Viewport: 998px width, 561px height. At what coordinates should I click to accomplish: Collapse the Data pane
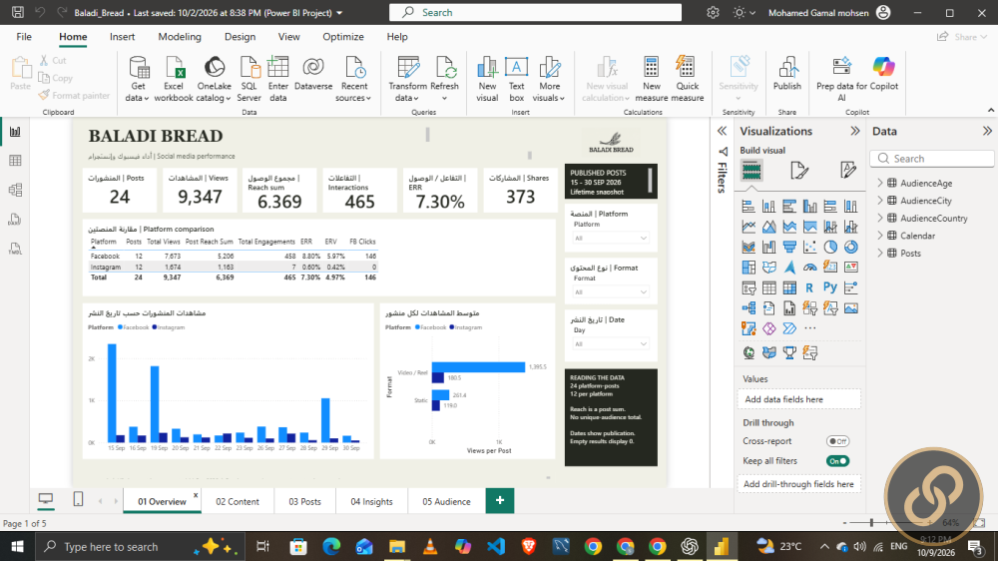[987, 131]
